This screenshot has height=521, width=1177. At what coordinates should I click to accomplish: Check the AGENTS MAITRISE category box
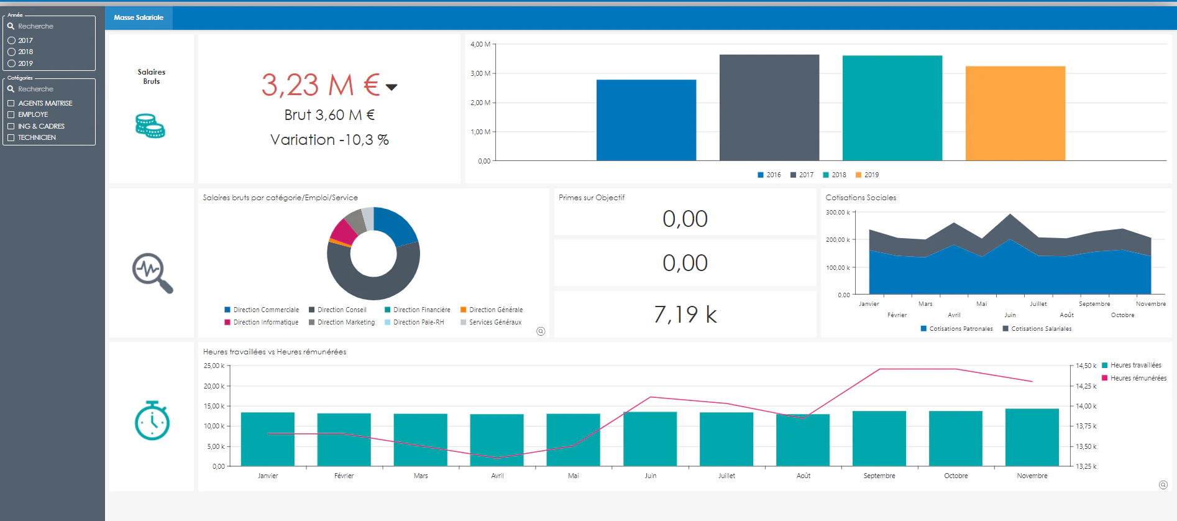pos(11,103)
